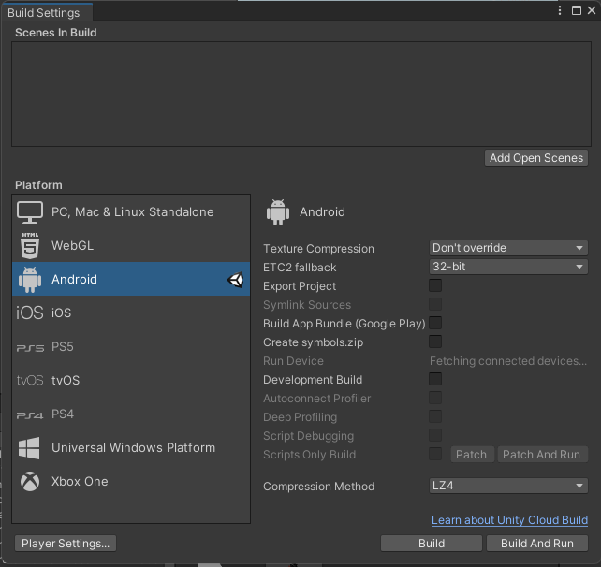Click the WebGL HTML5 shield icon

coord(30,245)
